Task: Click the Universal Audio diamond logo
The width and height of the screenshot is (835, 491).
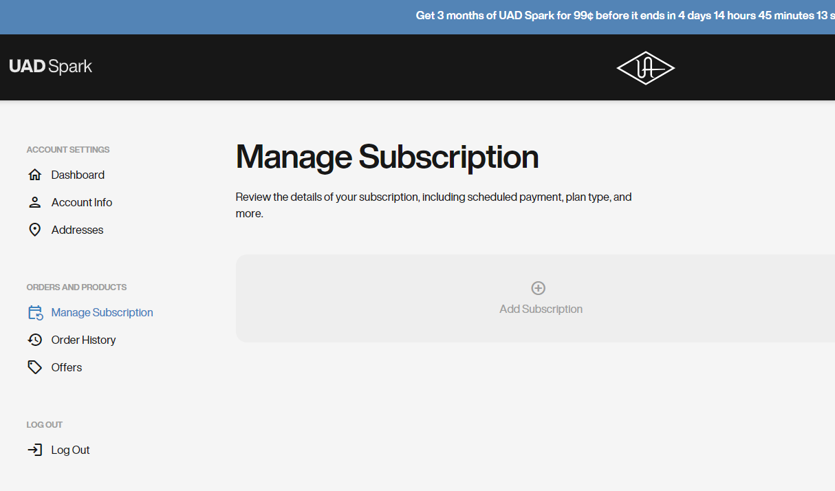Action: [x=645, y=67]
